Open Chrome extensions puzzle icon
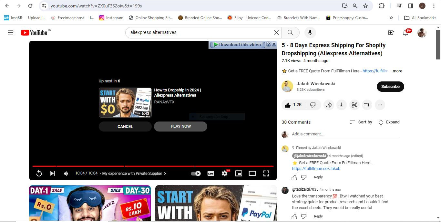The height and width of the screenshot is (222, 441). click(382, 6)
